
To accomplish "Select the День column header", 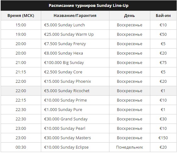I will tap(129, 16).
